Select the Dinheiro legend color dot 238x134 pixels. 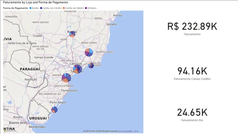[86, 8]
